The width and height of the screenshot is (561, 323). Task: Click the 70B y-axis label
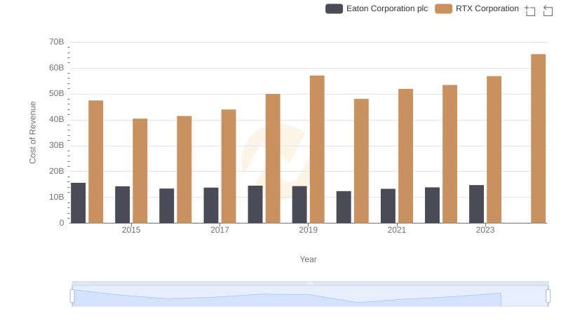point(57,42)
